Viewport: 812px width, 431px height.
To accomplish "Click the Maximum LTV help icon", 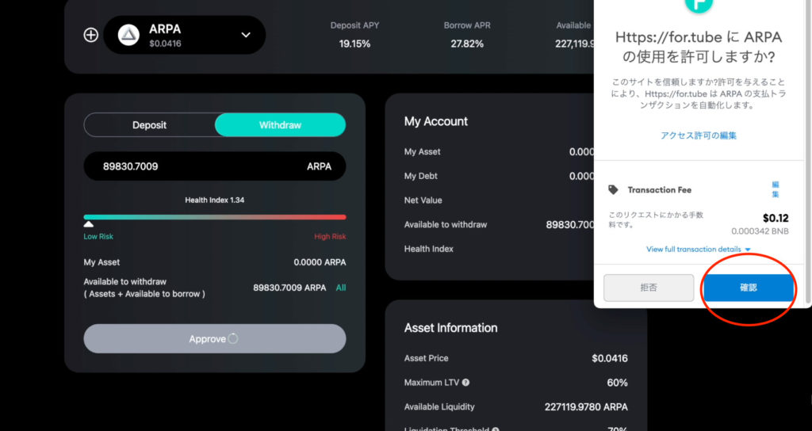I will point(465,383).
